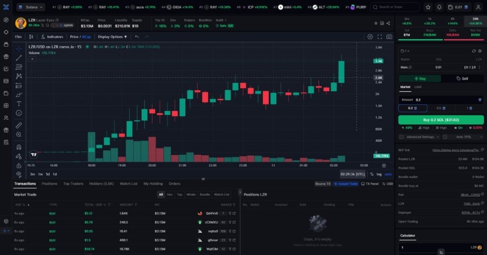Open the user profile icon
The image size is (487, 255).
(x=478, y=7)
